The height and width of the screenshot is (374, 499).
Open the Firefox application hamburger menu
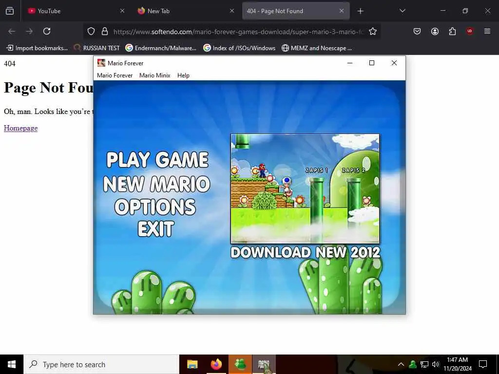point(487,31)
